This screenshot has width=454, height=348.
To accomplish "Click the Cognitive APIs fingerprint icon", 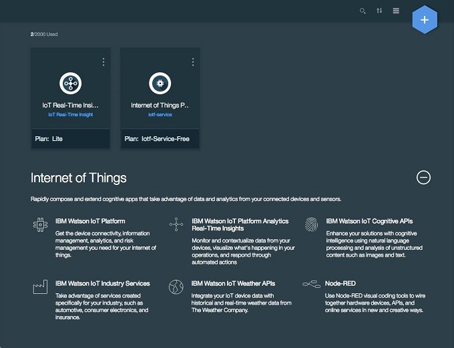I will [311, 224].
